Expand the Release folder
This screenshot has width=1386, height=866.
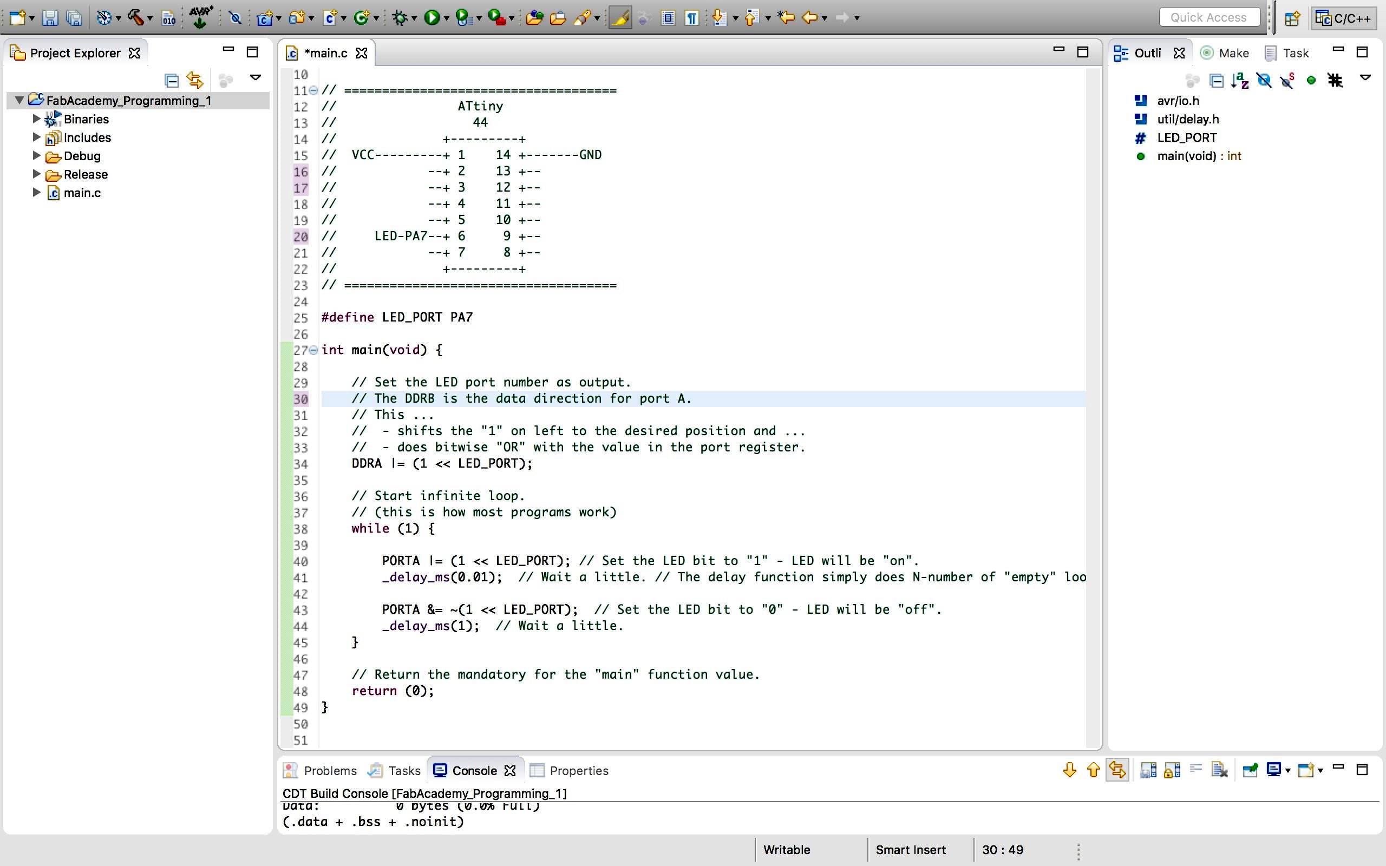pyautogui.click(x=36, y=174)
